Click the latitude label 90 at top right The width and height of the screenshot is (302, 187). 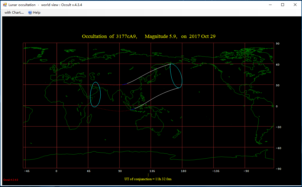[278, 44]
